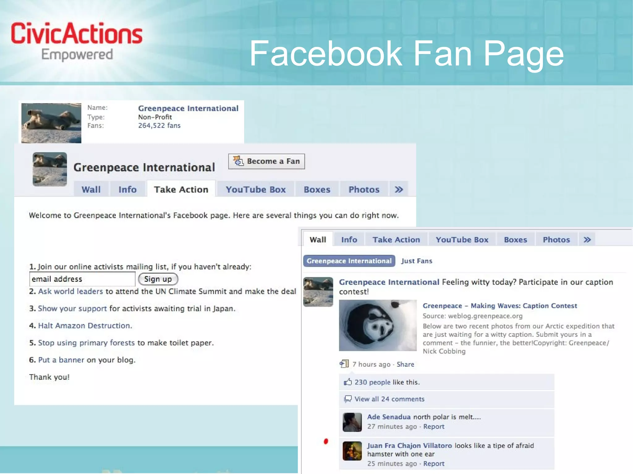Click Greenpeace International name in header card
This screenshot has width=633, height=474.
(x=188, y=108)
